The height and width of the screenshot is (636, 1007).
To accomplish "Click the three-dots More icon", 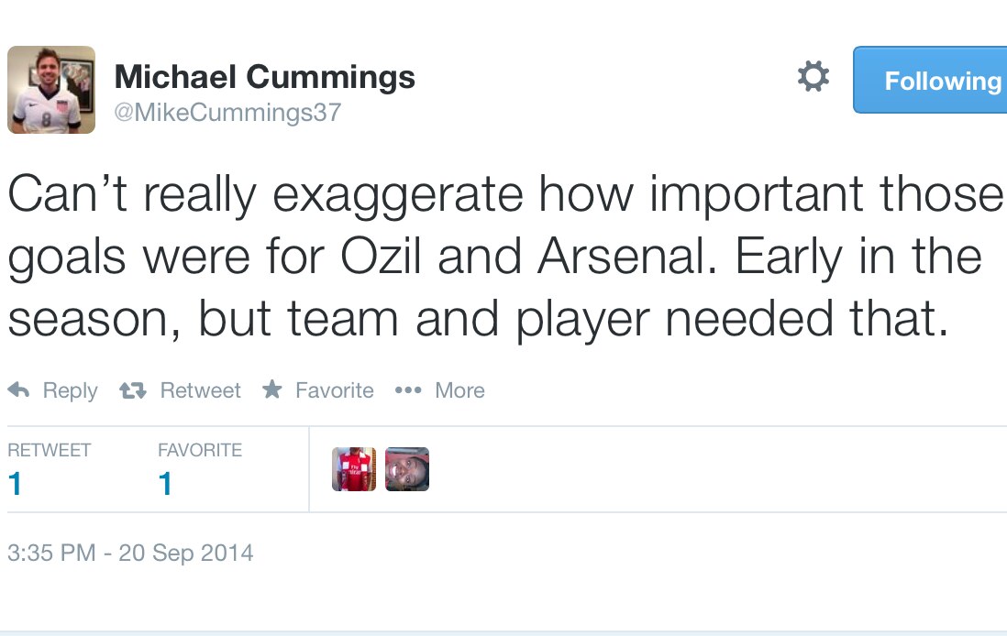I will coord(408,390).
